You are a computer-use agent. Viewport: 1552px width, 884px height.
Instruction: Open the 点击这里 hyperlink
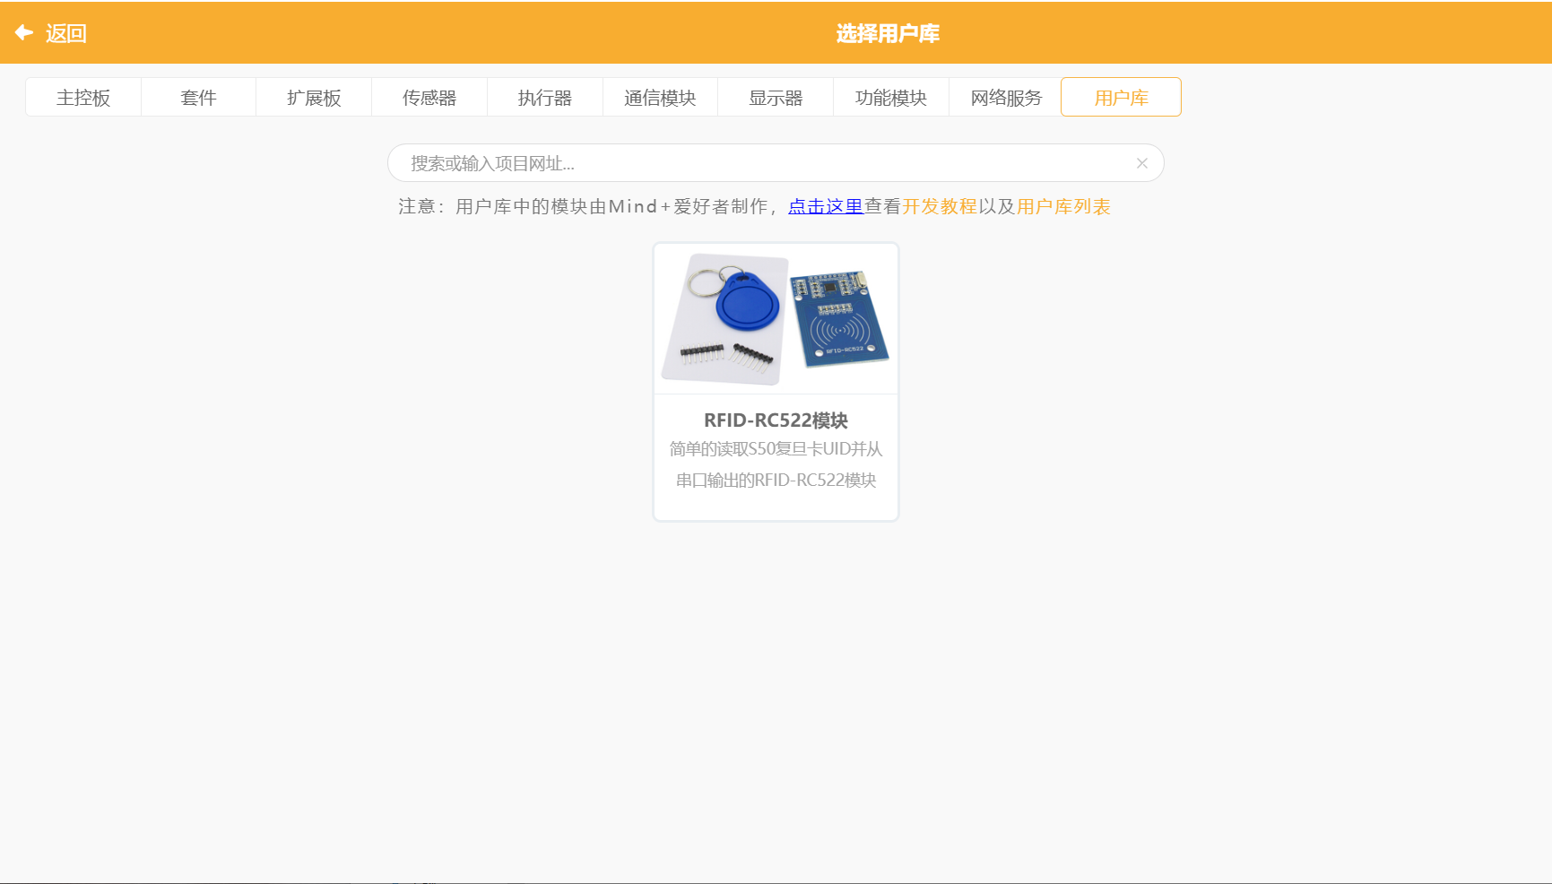(826, 206)
